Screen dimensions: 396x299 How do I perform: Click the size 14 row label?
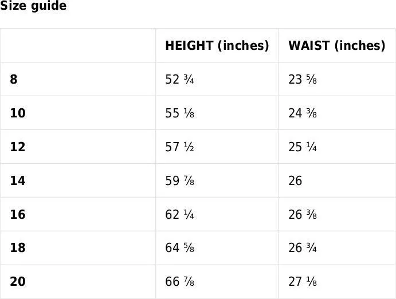pos(18,180)
